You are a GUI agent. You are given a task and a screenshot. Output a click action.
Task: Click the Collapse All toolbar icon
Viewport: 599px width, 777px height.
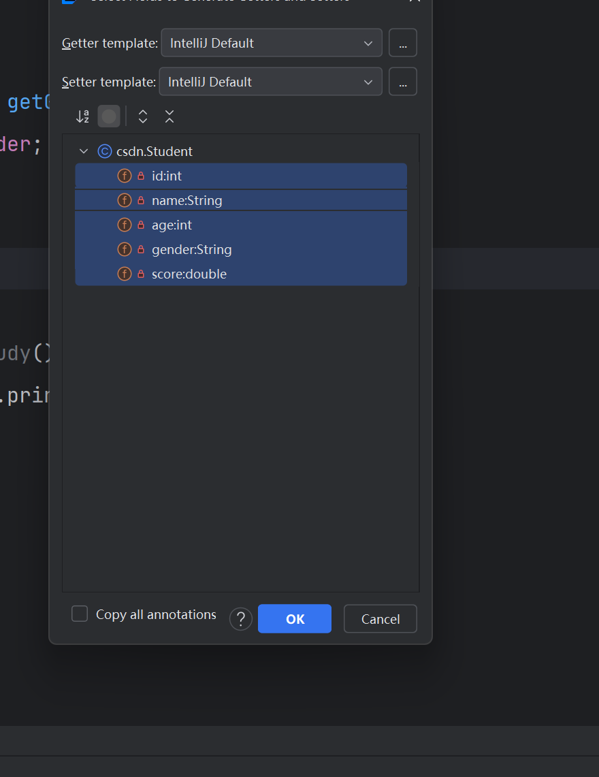[169, 116]
